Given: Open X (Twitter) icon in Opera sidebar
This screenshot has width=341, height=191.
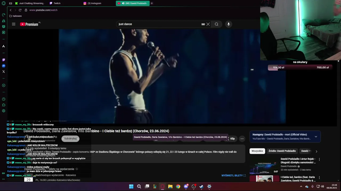Looking at the screenshot, I should point(3,72).
